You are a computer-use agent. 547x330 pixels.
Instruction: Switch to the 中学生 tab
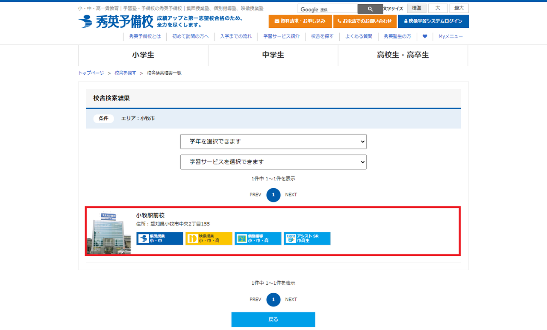(x=273, y=55)
